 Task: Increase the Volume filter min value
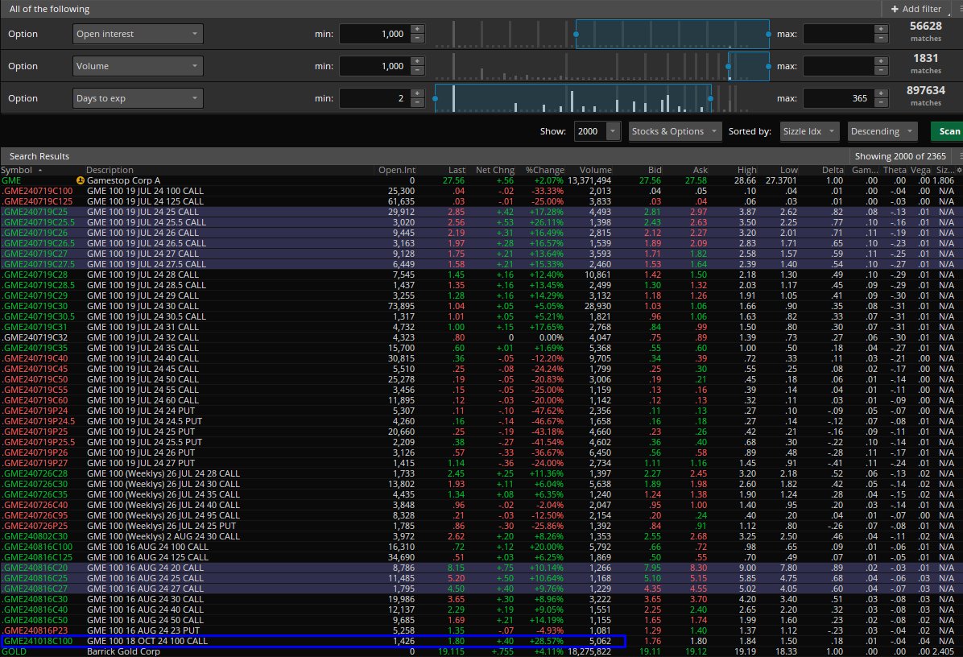418,60
